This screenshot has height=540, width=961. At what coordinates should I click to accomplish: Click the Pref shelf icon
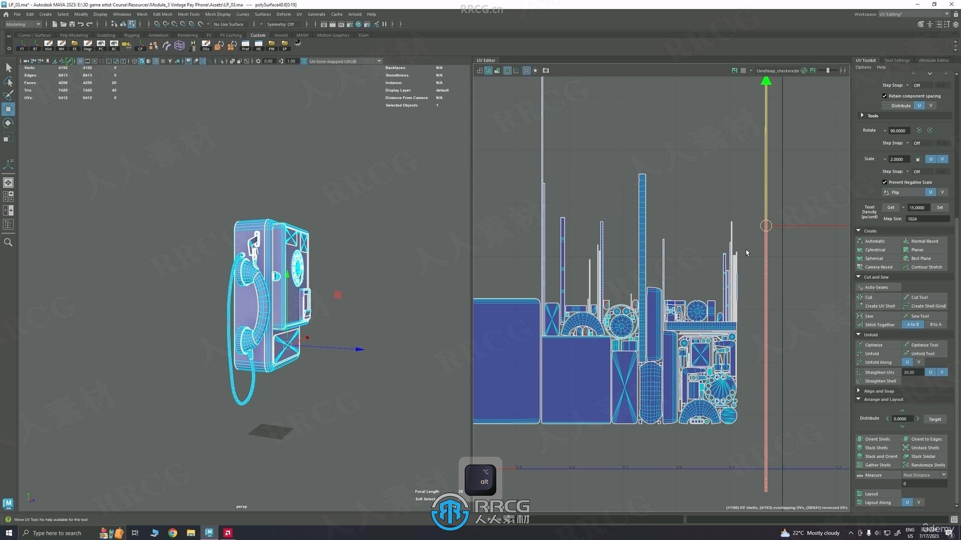coord(245,45)
